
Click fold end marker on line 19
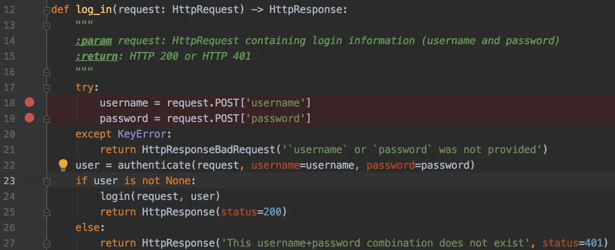(x=46, y=119)
